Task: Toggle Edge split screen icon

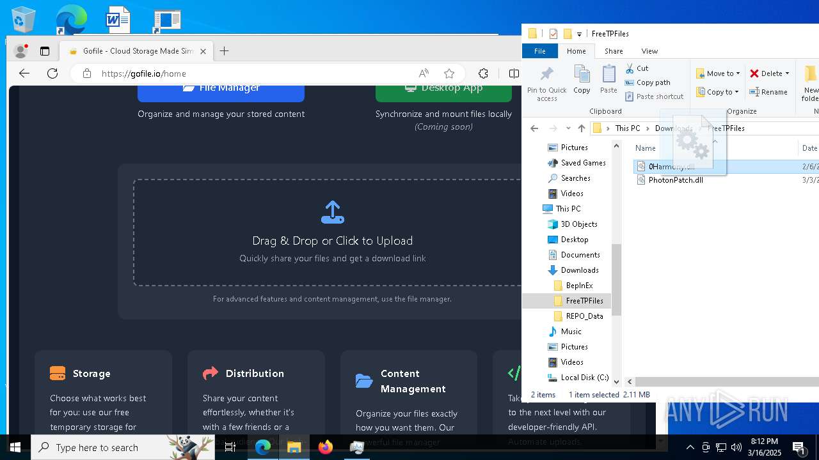Action: point(514,73)
